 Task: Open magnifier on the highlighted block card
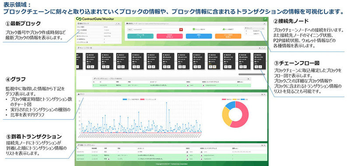pos(210,67)
